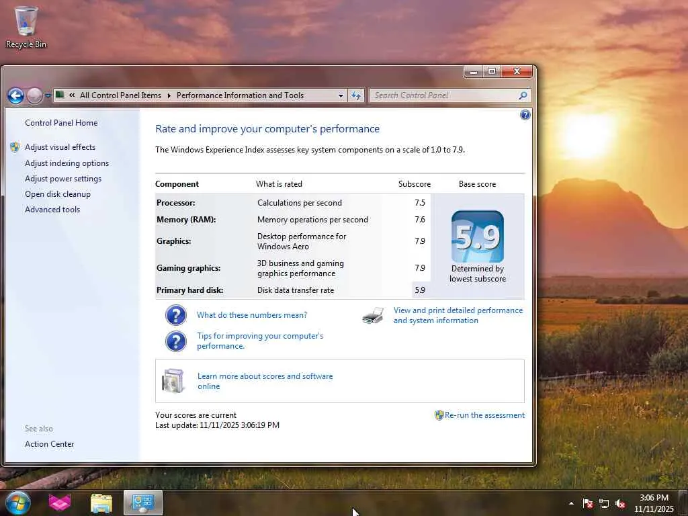Click the shield icon beside Re-run the assessment
This screenshot has height=516, width=688.
[x=439, y=415]
